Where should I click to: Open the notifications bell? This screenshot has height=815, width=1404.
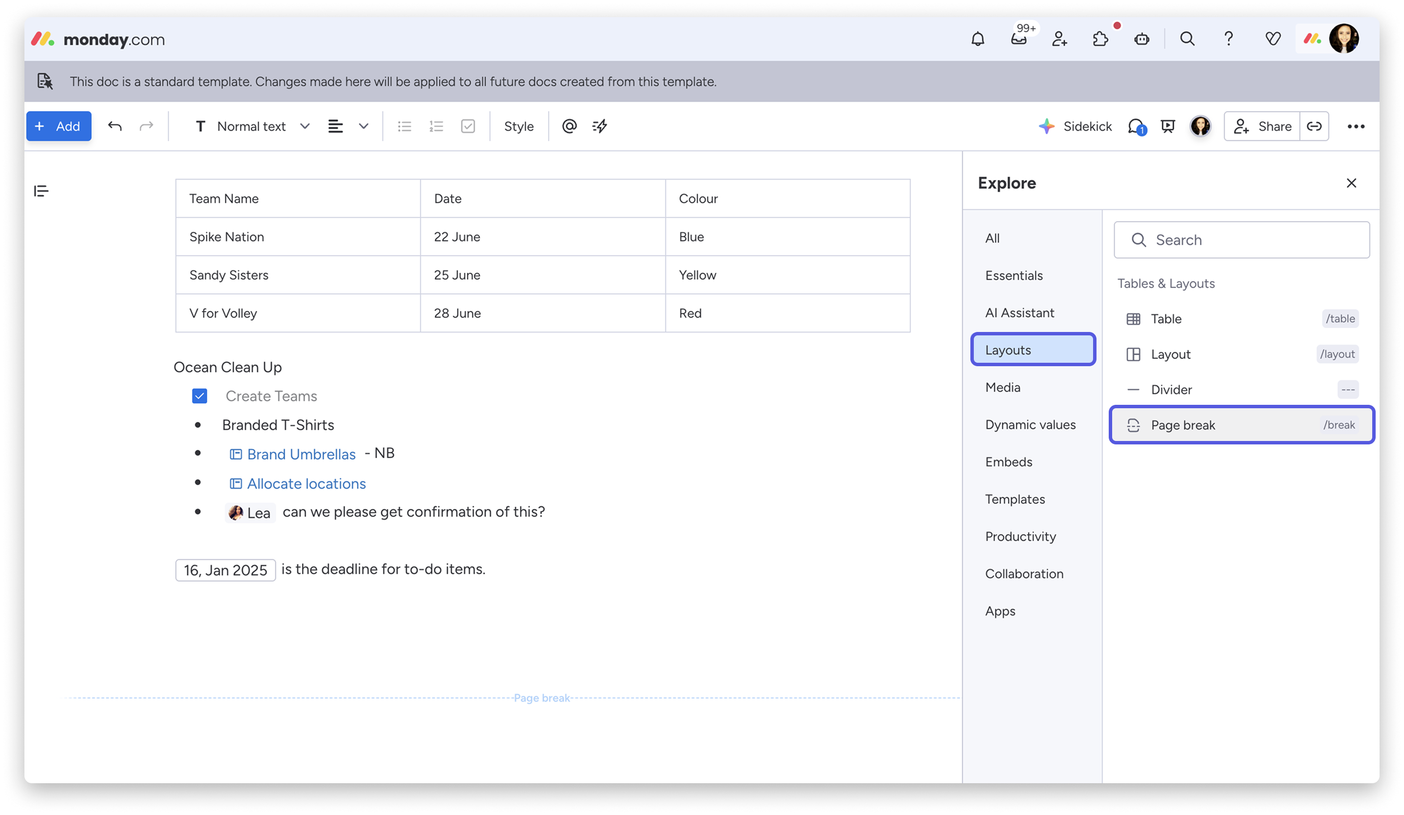click(977, 39)
